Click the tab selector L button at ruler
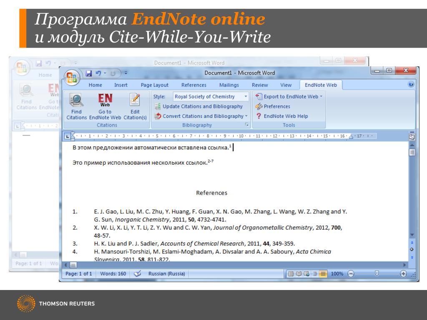 67,136
